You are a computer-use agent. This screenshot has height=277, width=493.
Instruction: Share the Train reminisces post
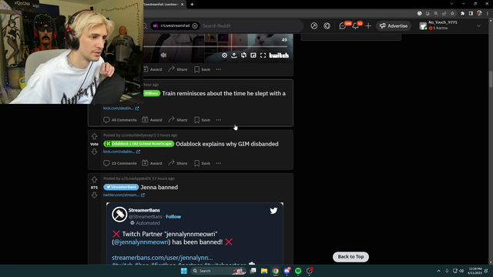tap(178, 120)
